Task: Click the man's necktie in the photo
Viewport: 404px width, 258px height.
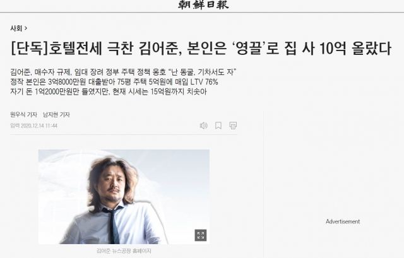Action: [x=112, y=225]
